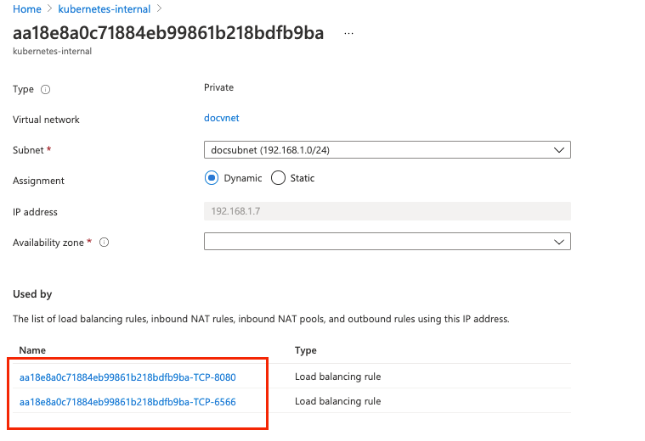
Task: Open the docvnet virtual network link
Action: [221, 118]
